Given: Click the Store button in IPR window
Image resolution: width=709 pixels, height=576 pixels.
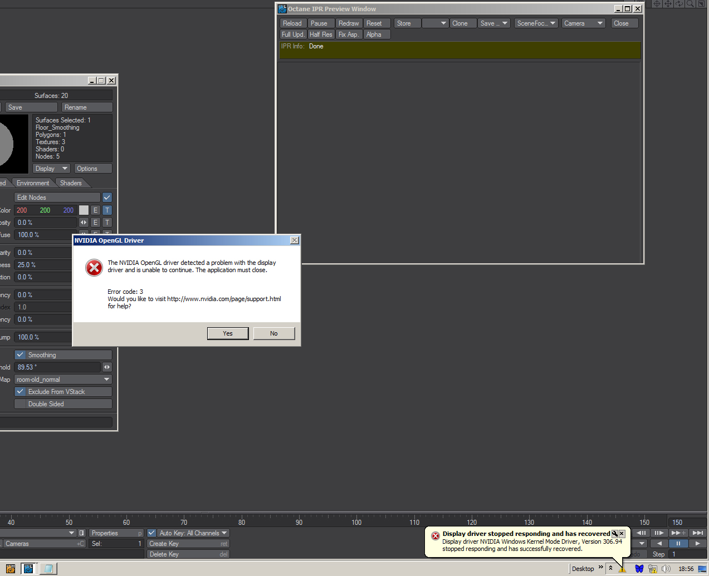Looking at the screenshot, I should coord(407,23).
